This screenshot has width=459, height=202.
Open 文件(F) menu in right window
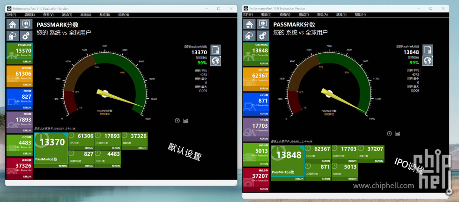click(248, 14)
